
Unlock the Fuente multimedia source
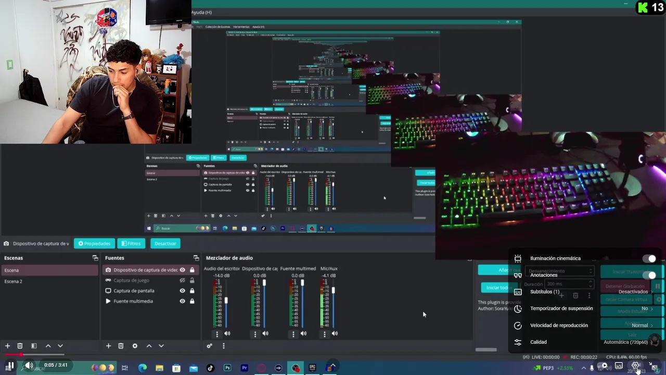tap(192, 301)
